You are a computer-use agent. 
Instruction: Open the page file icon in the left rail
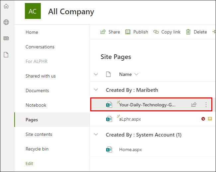click(x=6, y=55)
